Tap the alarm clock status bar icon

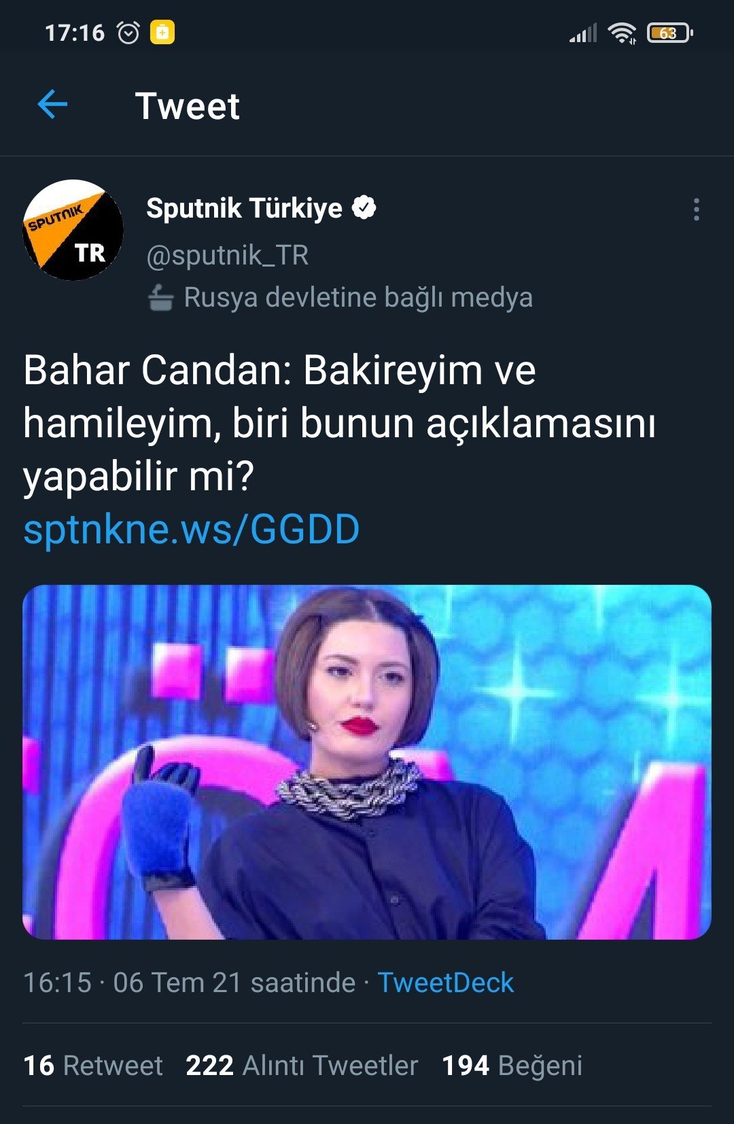tap(128, 32)
